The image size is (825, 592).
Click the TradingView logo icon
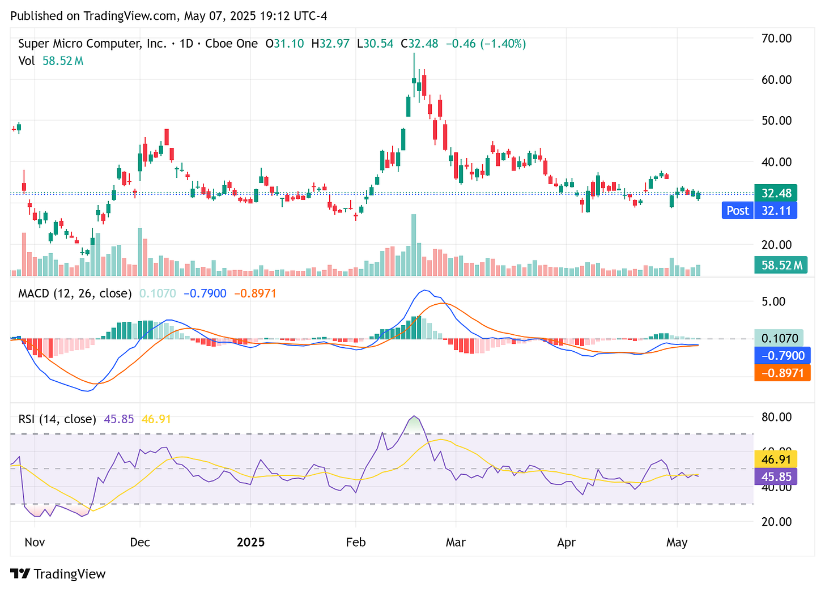(21, 574)
